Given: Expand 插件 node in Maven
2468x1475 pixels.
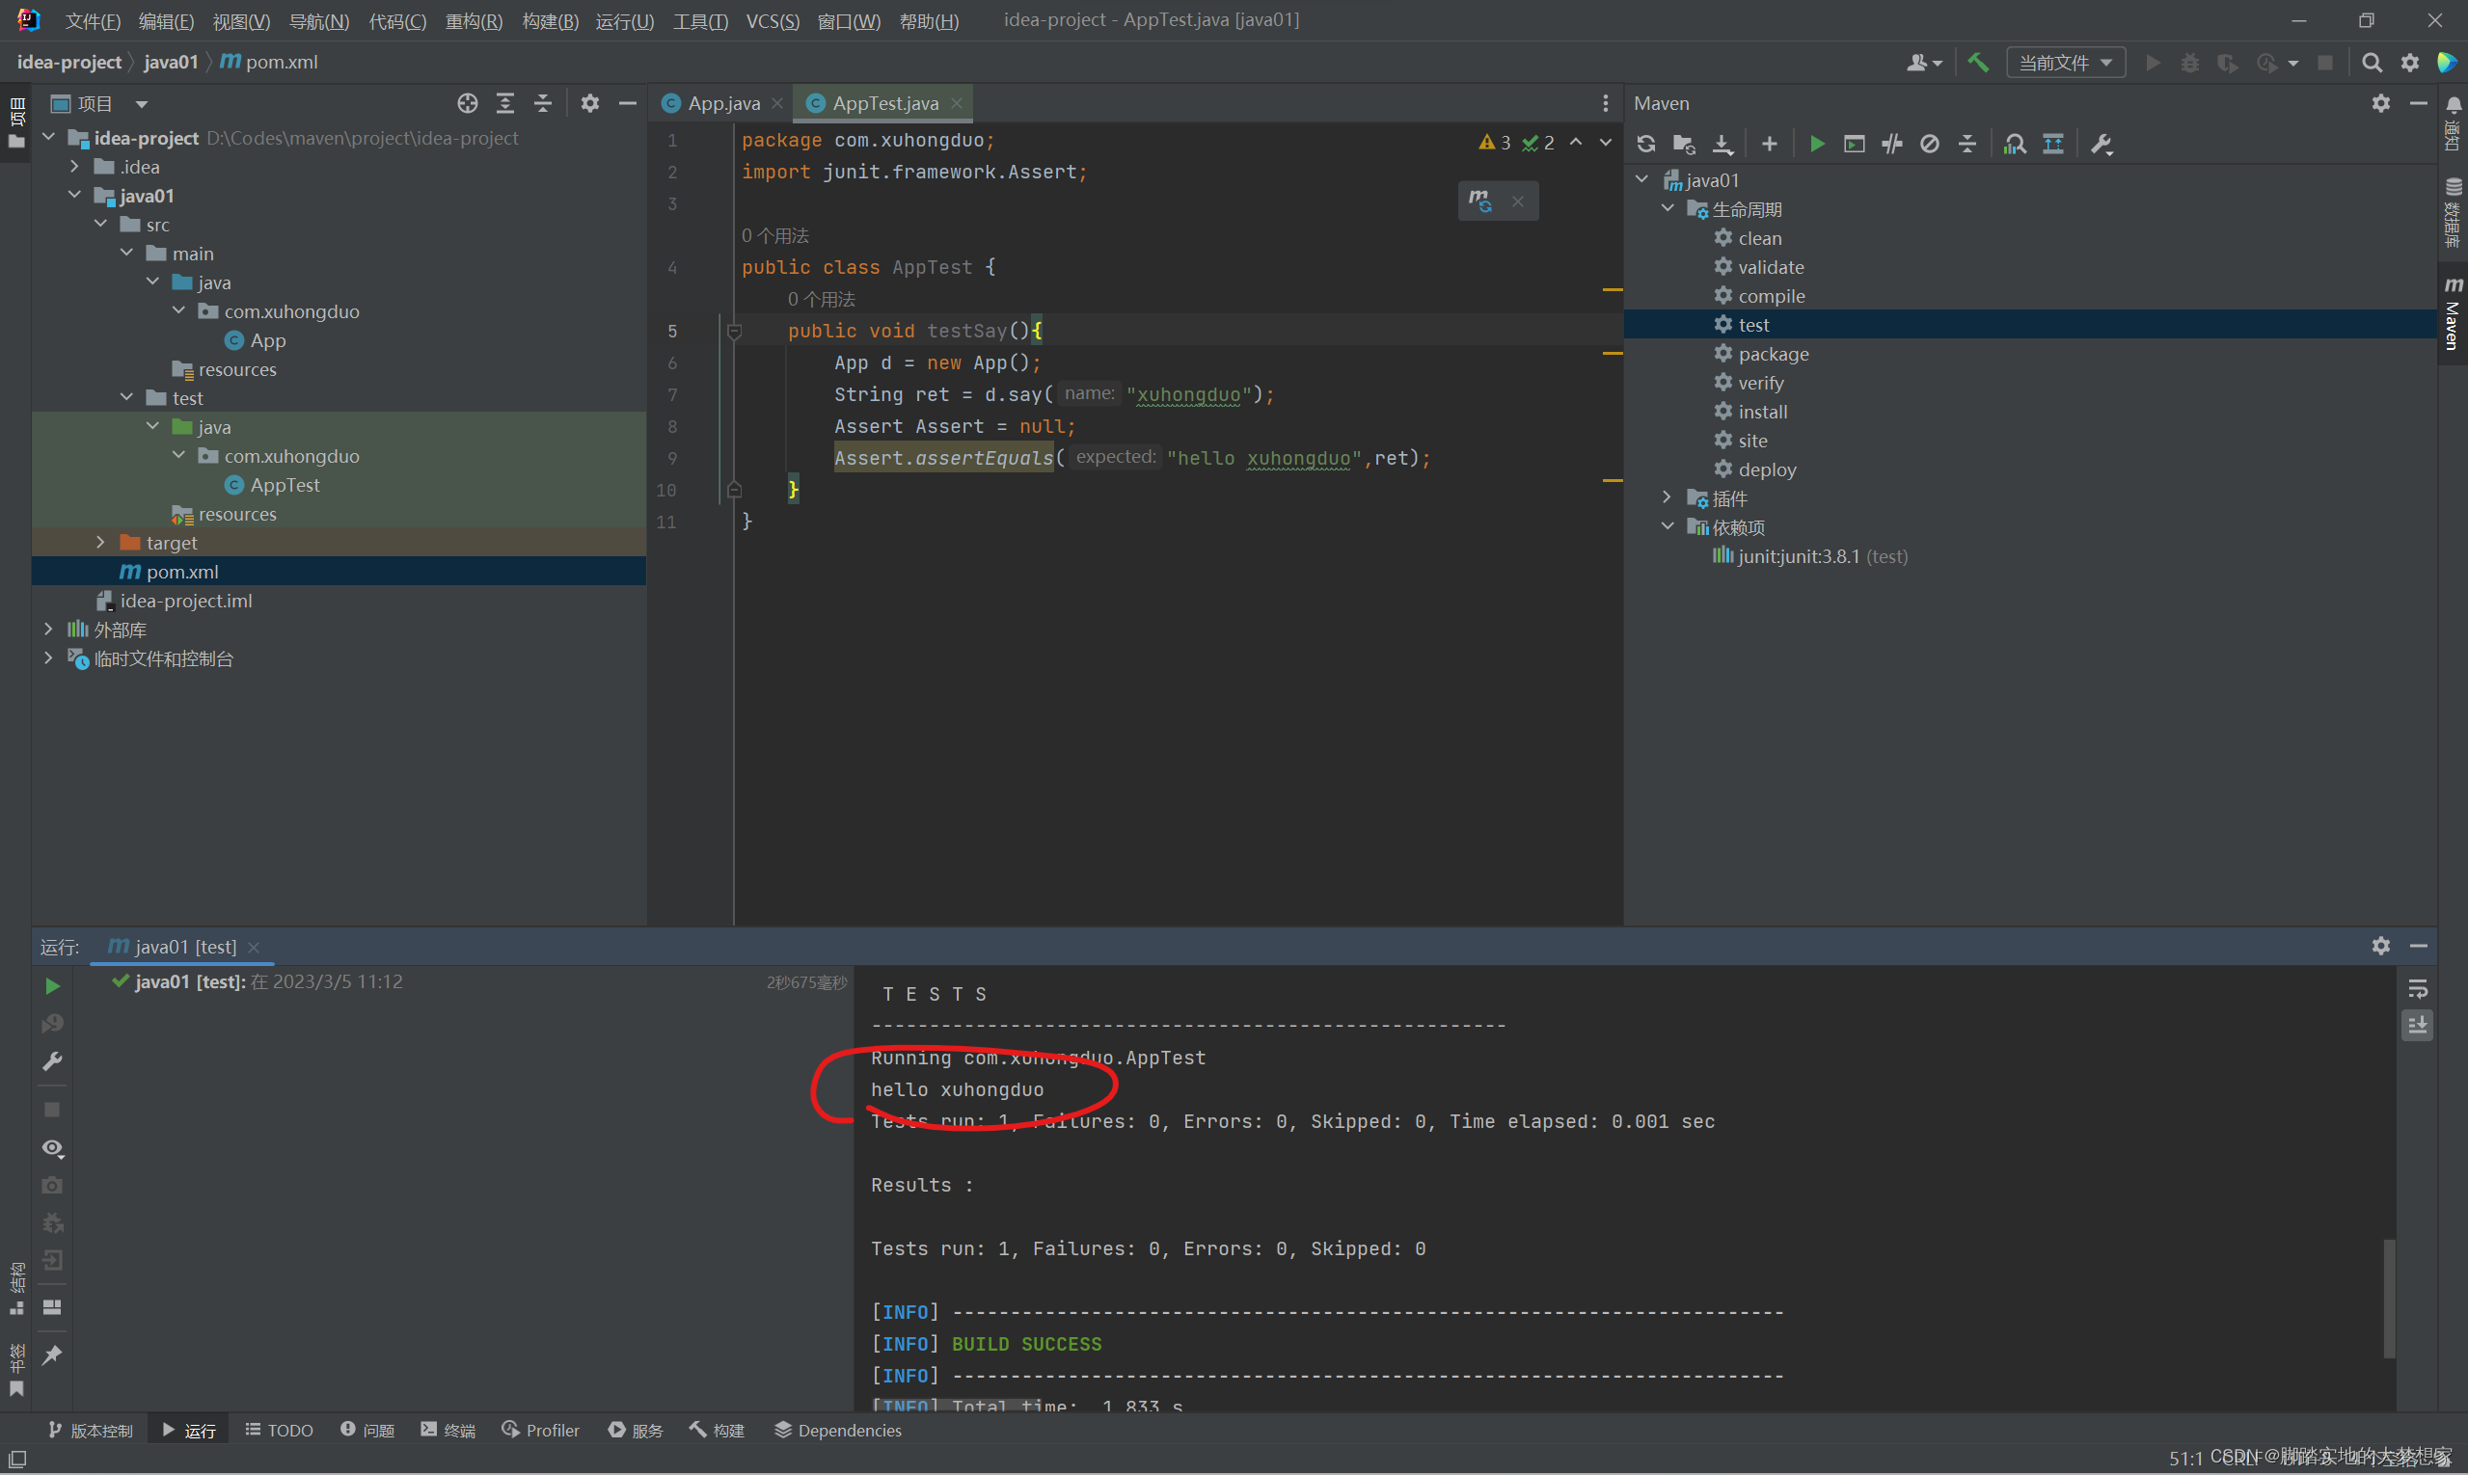Looking at the screenshot, I should 1668,496.
